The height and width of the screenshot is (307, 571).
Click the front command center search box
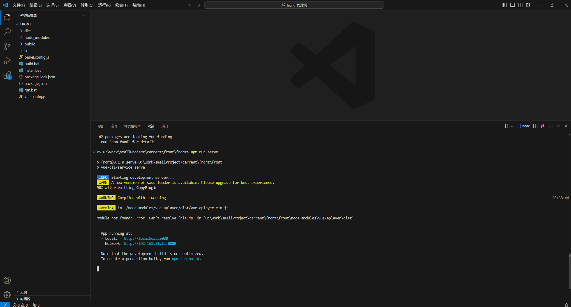click(x=294, y=5)
